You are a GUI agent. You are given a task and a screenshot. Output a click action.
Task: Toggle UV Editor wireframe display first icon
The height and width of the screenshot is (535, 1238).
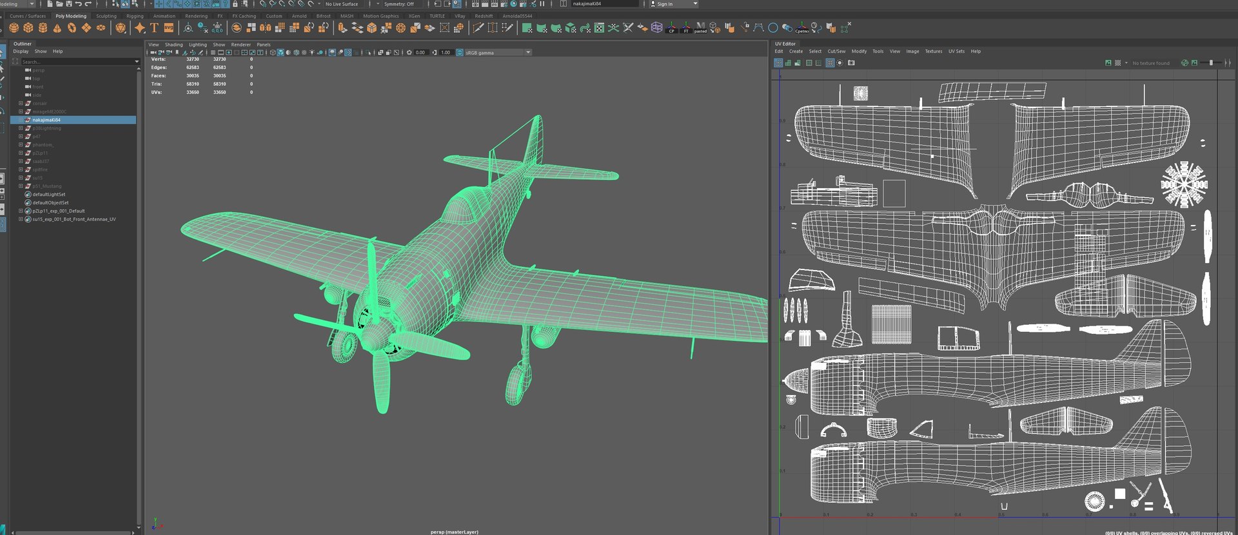click(x=778, y=63)
